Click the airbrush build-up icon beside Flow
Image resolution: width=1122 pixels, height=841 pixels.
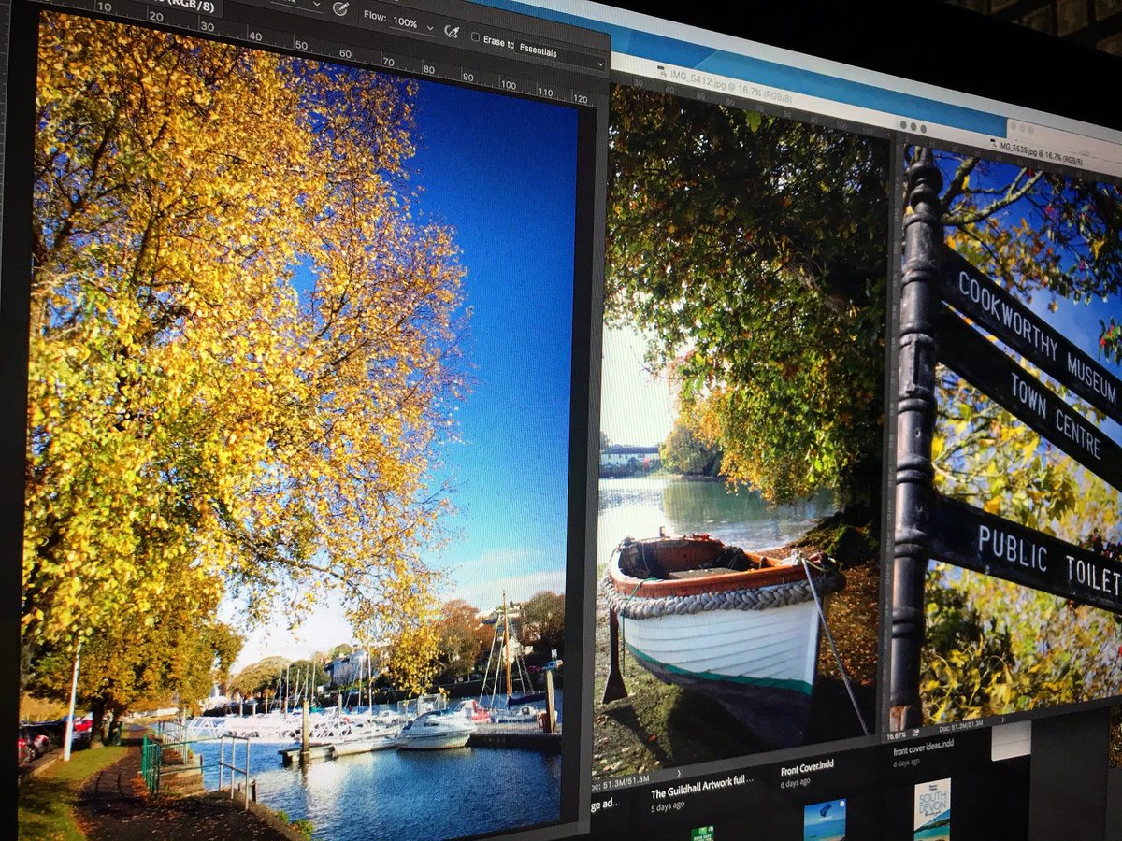pos(453,31)
